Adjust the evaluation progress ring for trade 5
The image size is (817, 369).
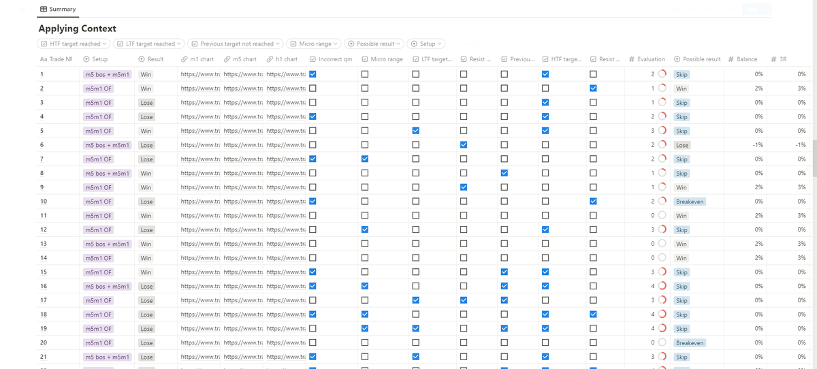(662, 131)
